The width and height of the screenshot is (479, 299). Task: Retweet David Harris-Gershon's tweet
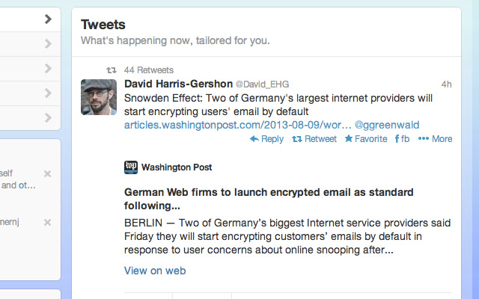click(x=314, y=139)
